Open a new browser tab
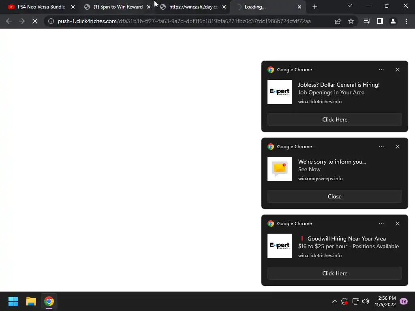415x311 pixels. point(314,7)
